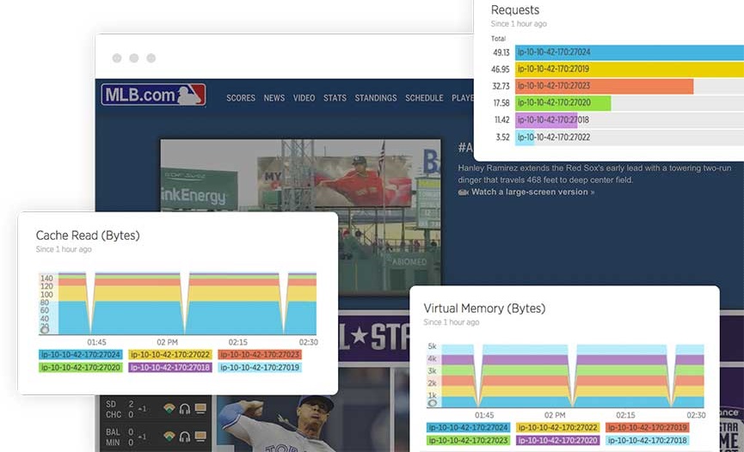Image resolution: width=744 pixels, height=452 pixels.
Task: Click purple 27018 bar in Requests card
Action: coord(546,120)
